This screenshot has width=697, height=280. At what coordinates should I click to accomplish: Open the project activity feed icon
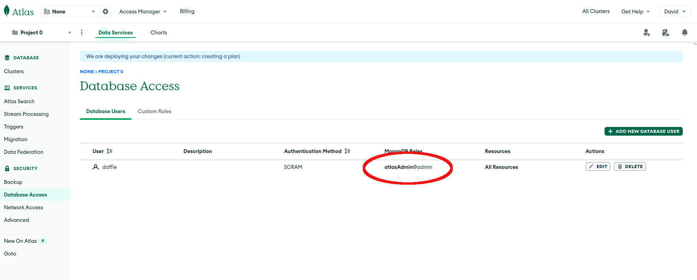666,32
